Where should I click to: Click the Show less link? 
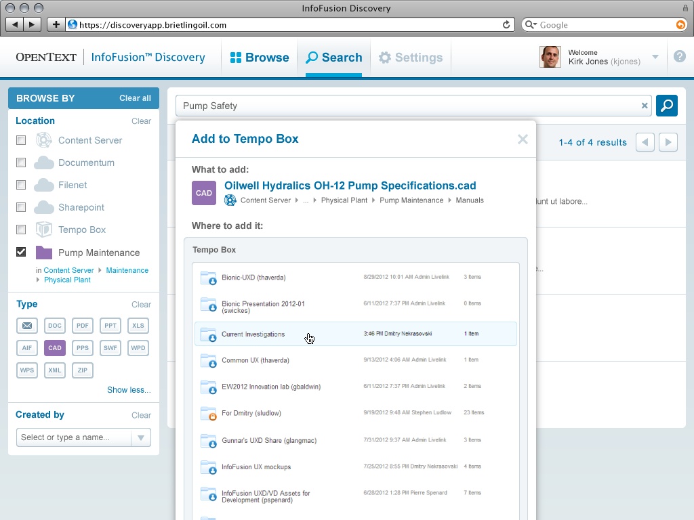pos(129,390)
